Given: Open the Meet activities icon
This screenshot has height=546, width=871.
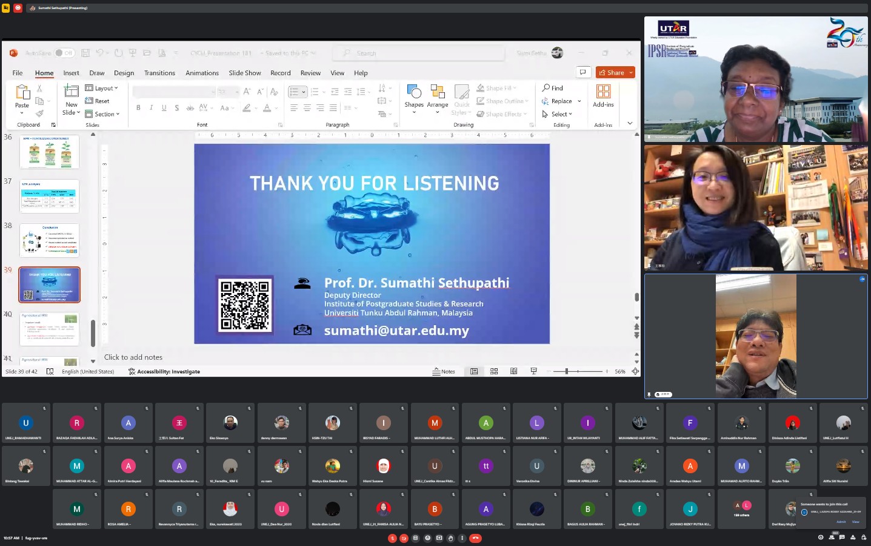Looking at the screenshot, I should (853, 538).
